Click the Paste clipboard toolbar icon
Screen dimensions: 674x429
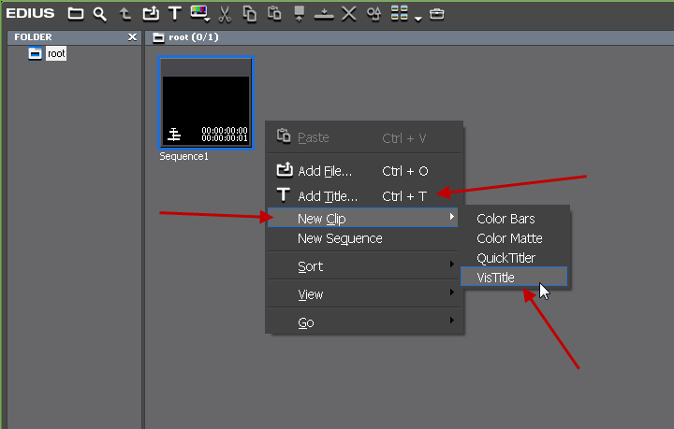(x=274, y=14)
